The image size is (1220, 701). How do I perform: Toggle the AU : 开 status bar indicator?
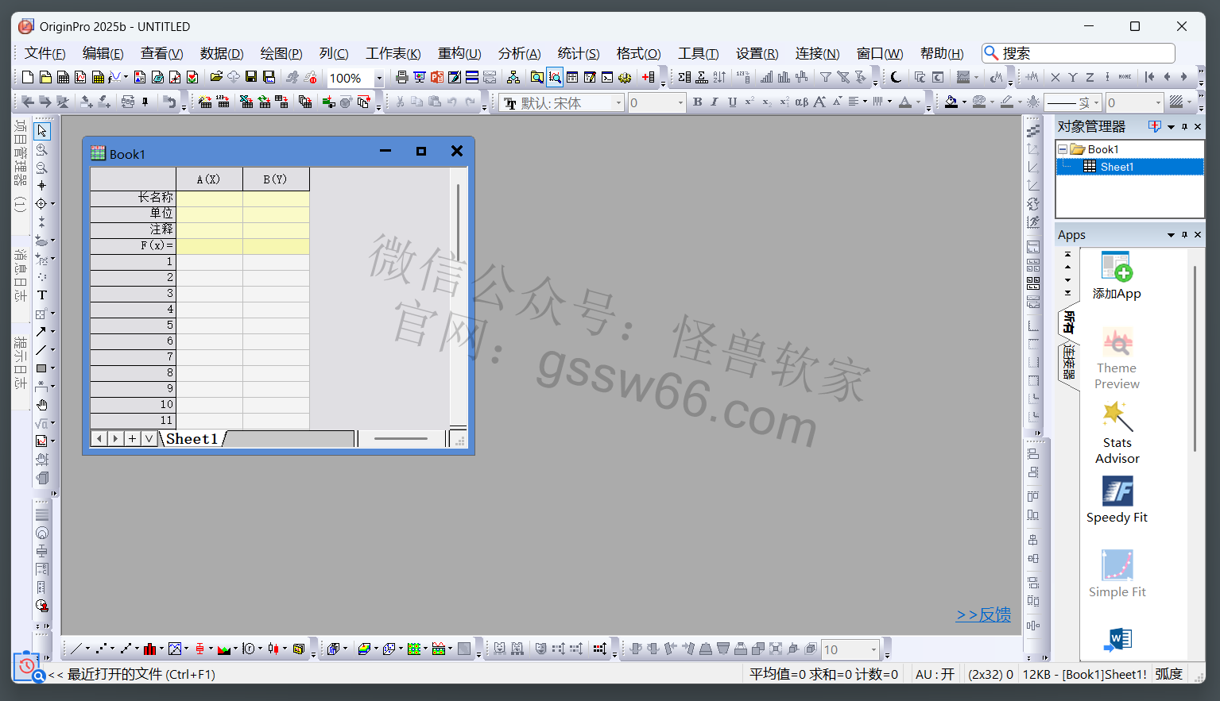pyautogui.click(x=935, y=674)
